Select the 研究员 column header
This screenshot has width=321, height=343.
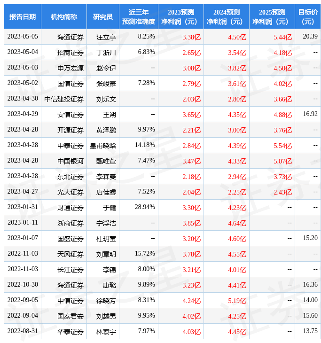point(103,16)
